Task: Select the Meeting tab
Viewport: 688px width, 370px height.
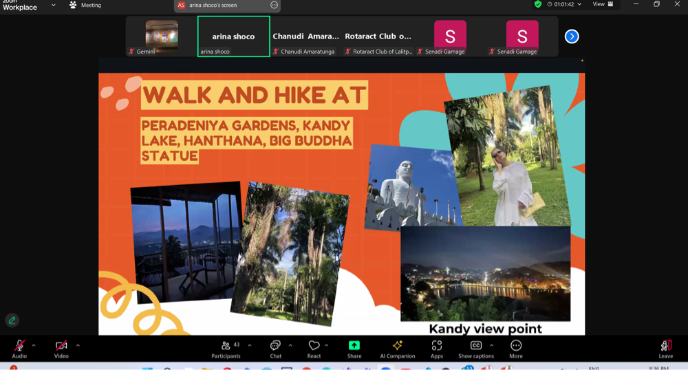Action: pos(85,5)
